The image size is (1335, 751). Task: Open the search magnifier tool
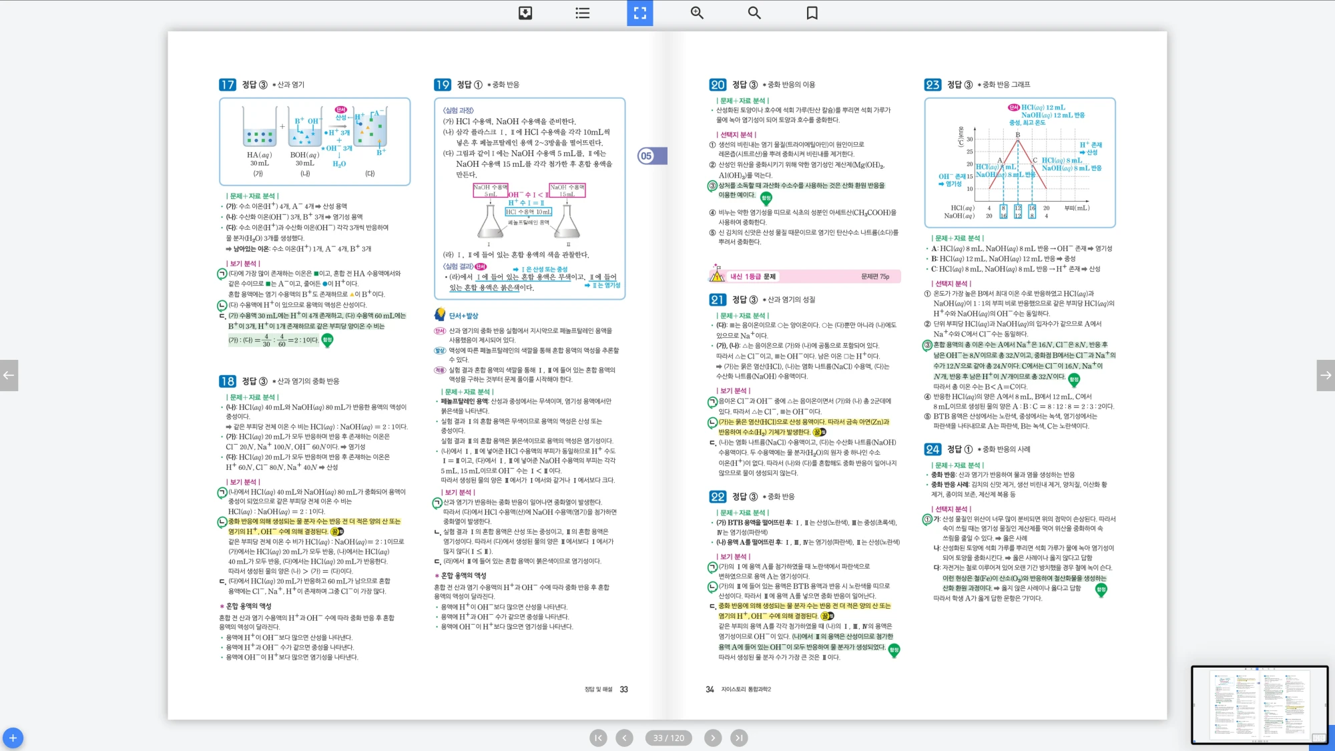tap(754, 13)
